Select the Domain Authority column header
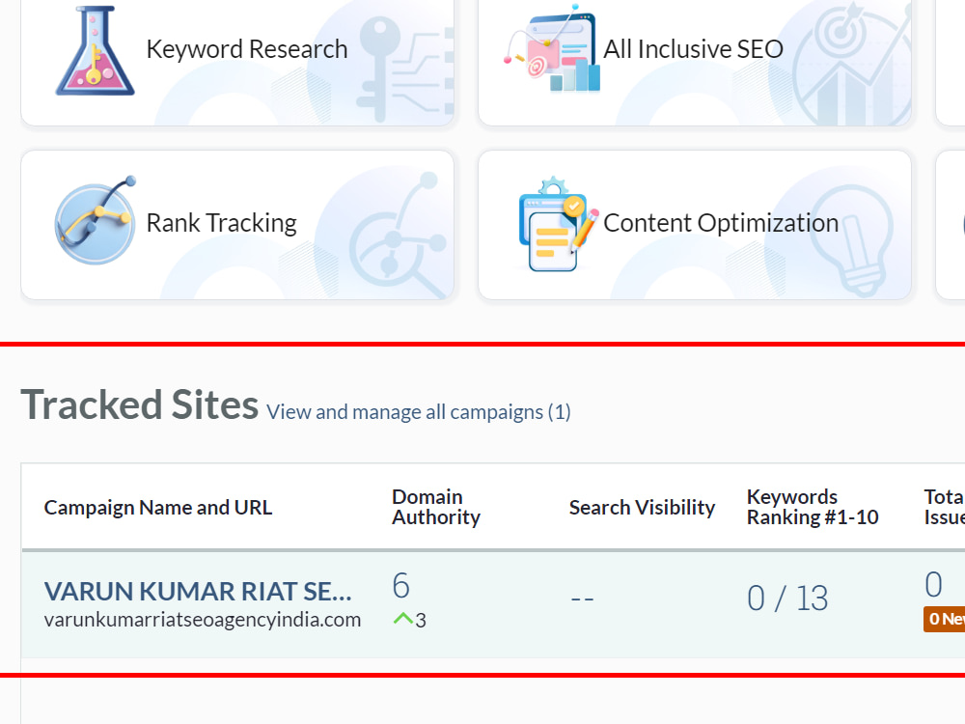Screen dimensions: 965x724 (x=436, y=507)
